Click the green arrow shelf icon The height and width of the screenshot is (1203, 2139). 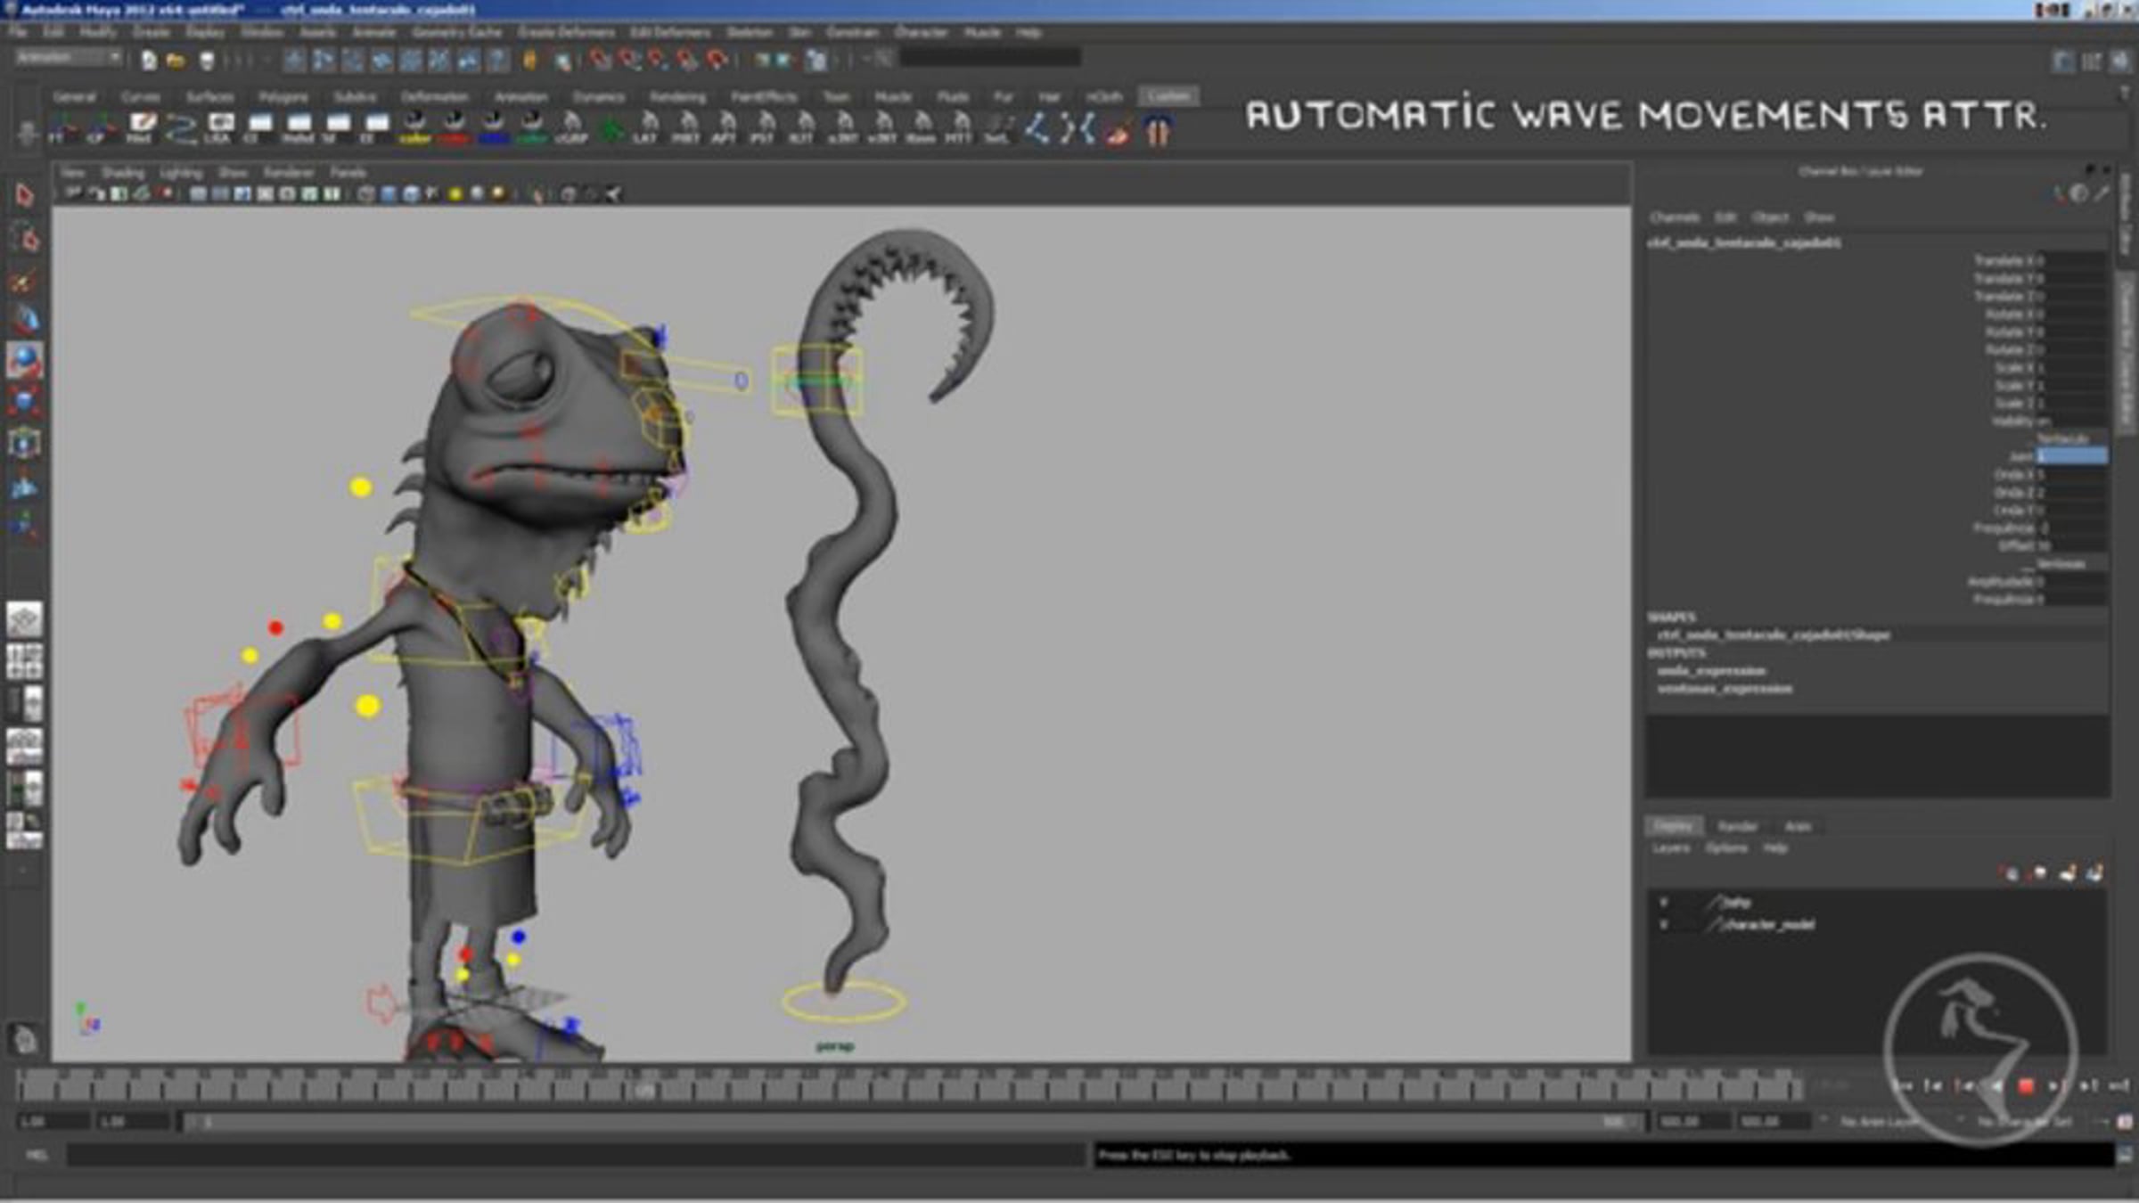(x=611, y=129)
